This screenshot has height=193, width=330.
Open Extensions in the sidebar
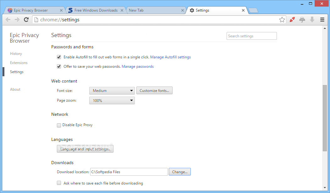tap(19, 63)
